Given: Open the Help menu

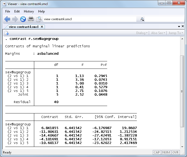Looking at the screenshot, I should (x=41, y=11).
